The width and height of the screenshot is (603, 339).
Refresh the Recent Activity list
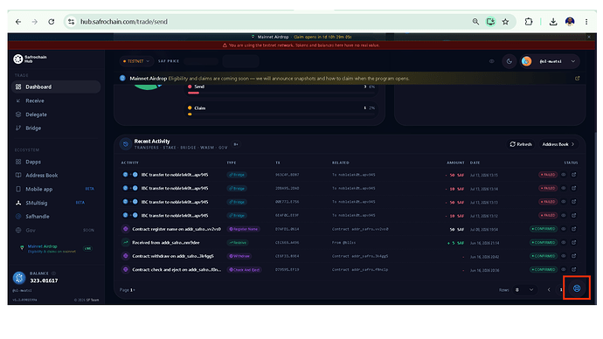tap(521, 144)
